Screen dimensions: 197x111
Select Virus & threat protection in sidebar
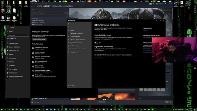click(76, 34)
